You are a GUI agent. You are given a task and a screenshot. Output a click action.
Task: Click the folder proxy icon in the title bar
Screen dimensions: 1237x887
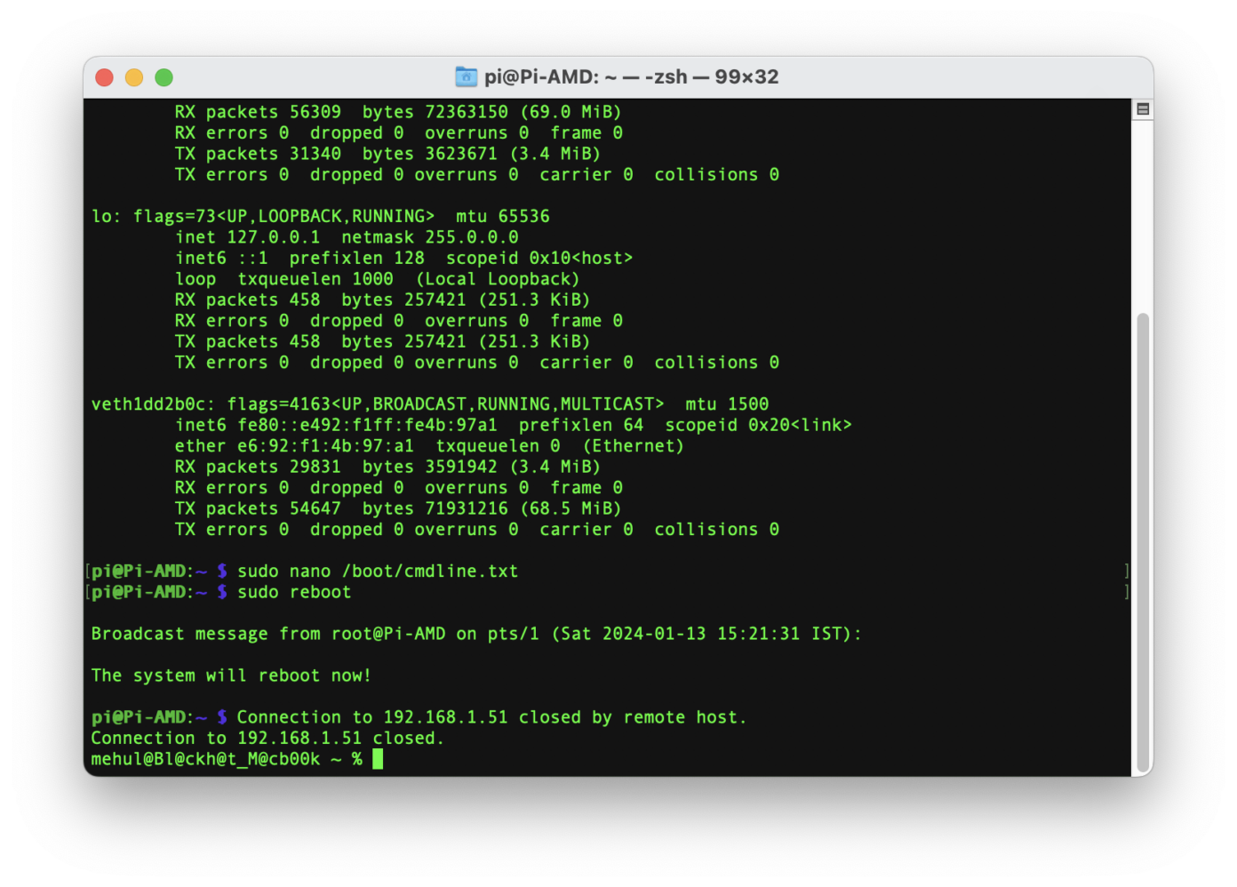pyautogui.click(x=466, y=77)
